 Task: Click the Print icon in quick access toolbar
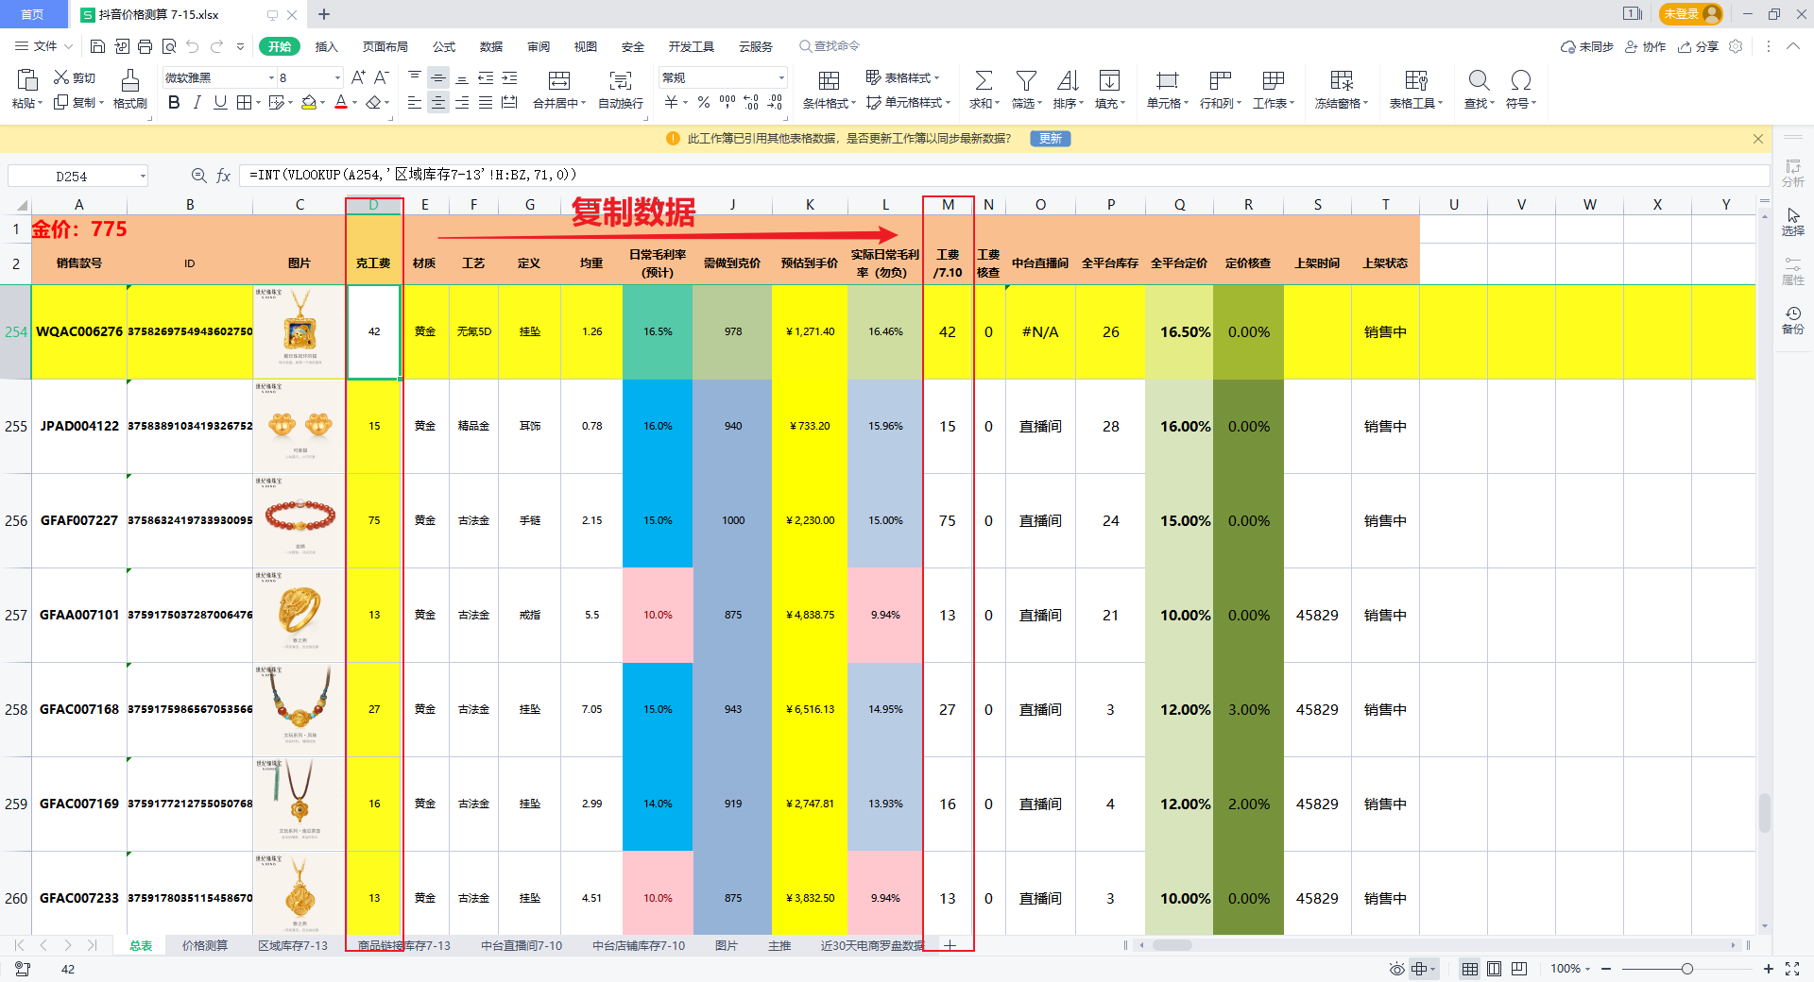pos(145,46)
